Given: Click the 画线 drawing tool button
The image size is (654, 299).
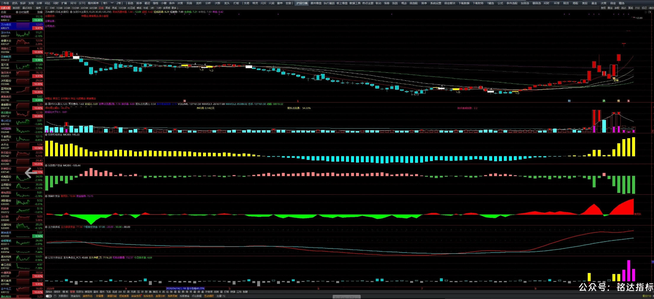Looking at the screenshot, I should [631, 8].
